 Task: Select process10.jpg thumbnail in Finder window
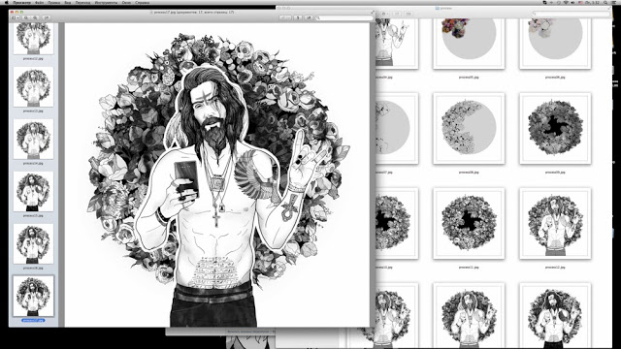(397, 224)
